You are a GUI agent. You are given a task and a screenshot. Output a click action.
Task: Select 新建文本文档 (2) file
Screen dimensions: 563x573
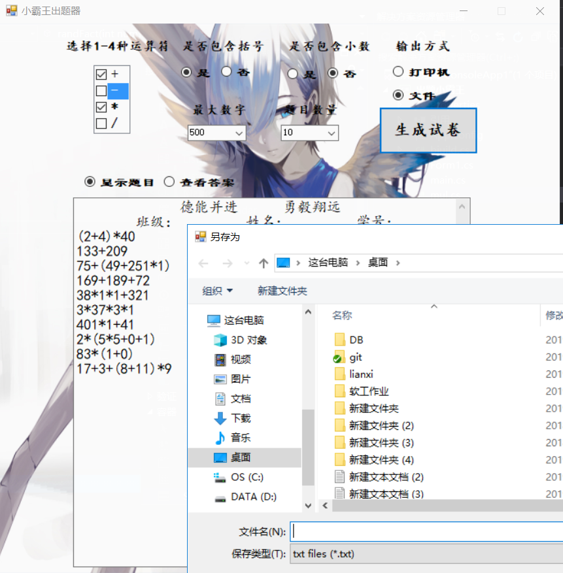tap(379, 477)
